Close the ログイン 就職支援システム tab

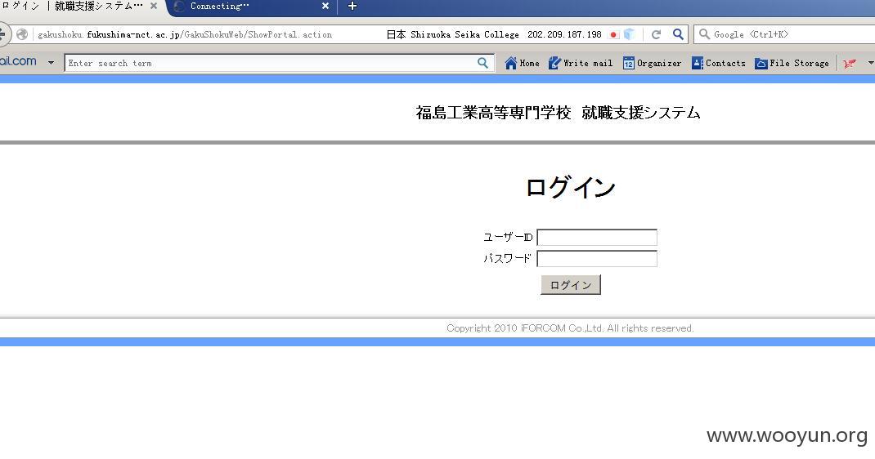(x=154, y=7)
